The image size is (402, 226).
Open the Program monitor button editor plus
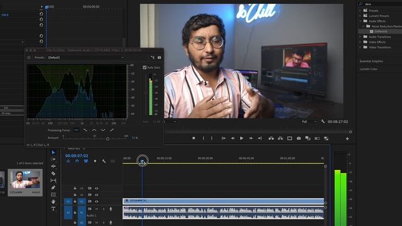[x=347, y=139]
